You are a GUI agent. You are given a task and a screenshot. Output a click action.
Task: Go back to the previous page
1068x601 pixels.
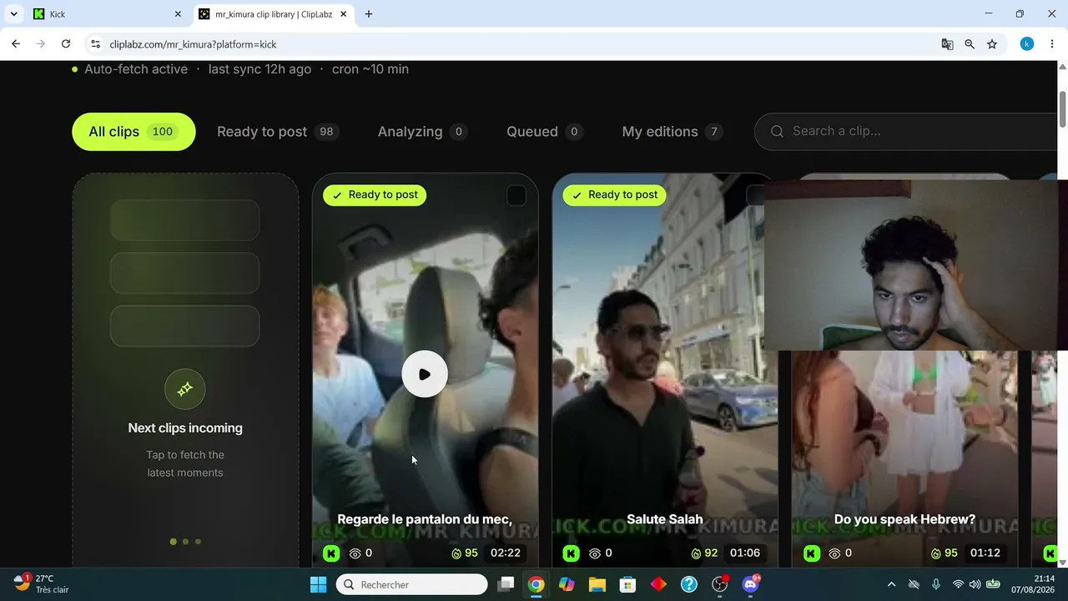point(16,44)
